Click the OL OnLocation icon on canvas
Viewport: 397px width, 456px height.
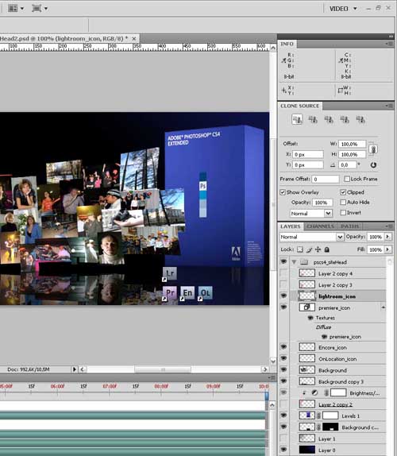(x=205, y=292)
